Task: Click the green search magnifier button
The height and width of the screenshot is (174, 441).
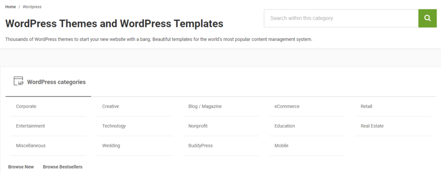Action: point(427,18)
